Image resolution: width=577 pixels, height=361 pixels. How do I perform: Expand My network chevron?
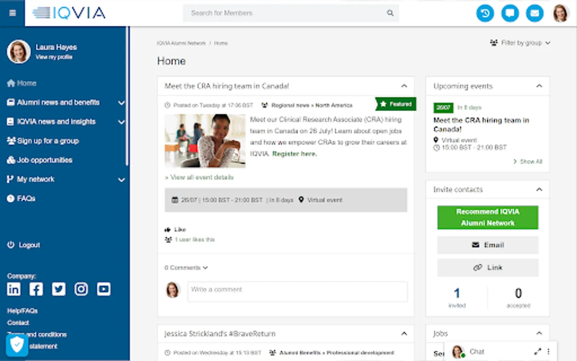121,180
